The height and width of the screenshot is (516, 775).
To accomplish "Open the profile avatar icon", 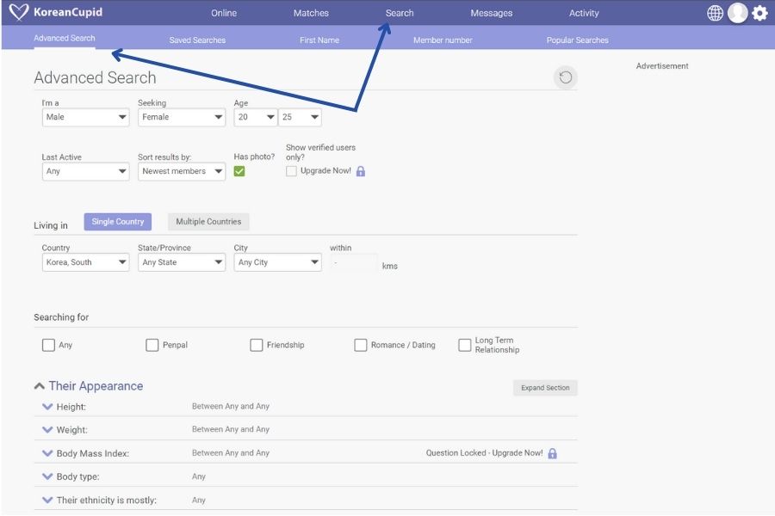I will (737, 13).
